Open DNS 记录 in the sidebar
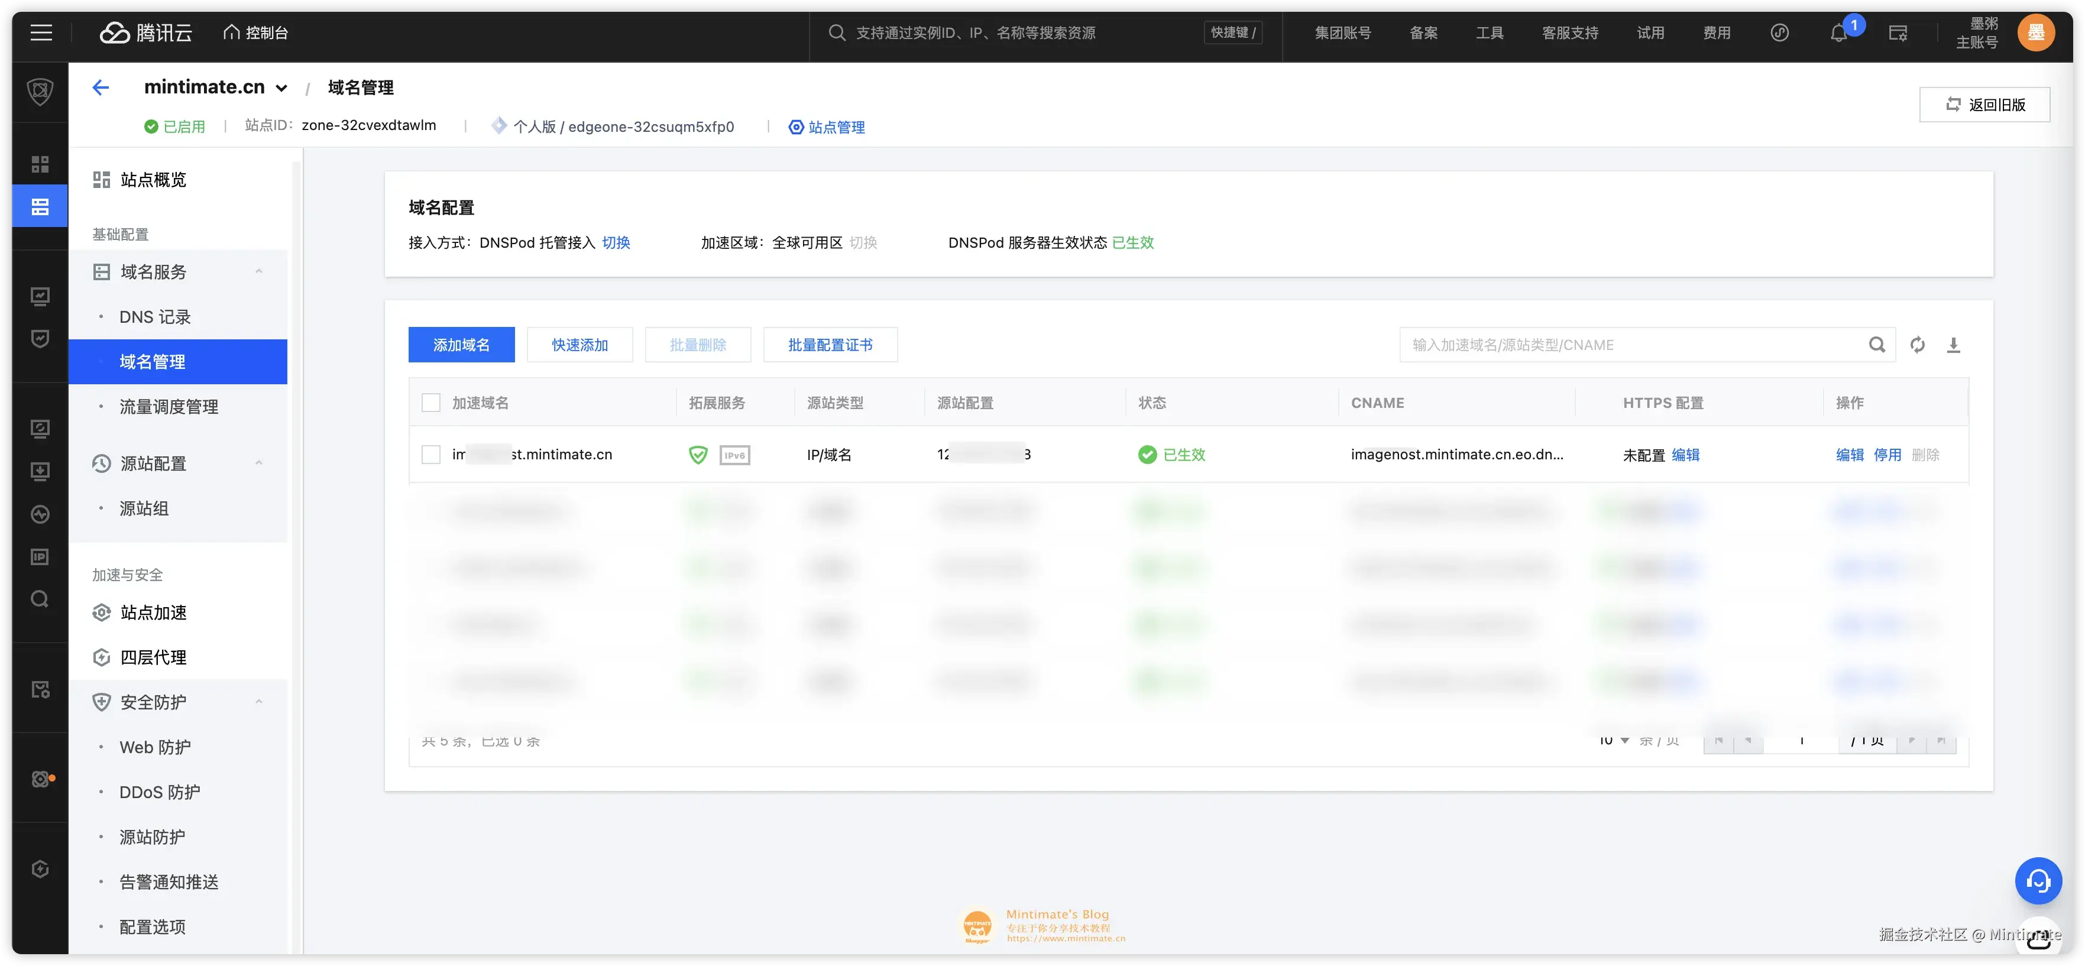2085x966 pixels. (156, 317)
